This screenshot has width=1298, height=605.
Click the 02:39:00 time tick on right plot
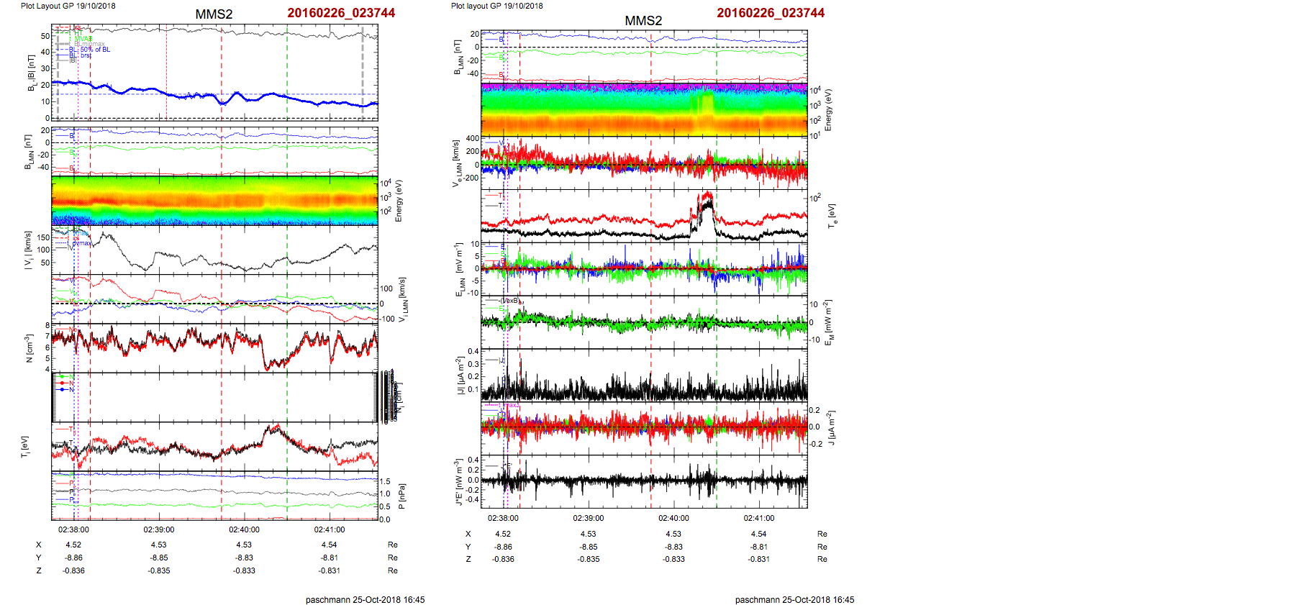(x=588, y=518)
